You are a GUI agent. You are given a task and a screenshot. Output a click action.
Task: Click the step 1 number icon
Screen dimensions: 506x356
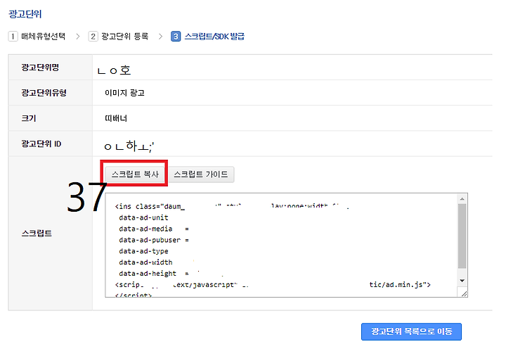pos(13,36)
